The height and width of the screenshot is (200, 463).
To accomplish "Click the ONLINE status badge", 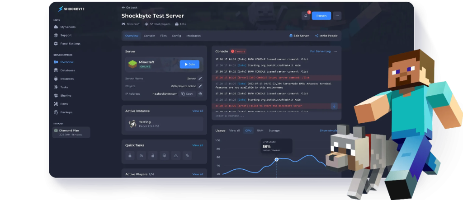I will pyautogui.click(x=145, y=67).
